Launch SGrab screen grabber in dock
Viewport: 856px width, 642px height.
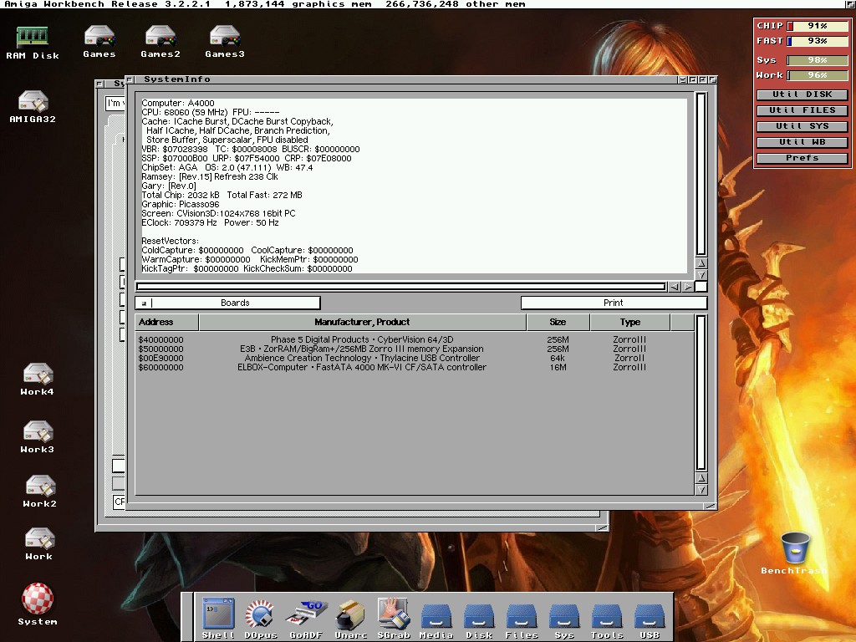(x=393, y=618)
